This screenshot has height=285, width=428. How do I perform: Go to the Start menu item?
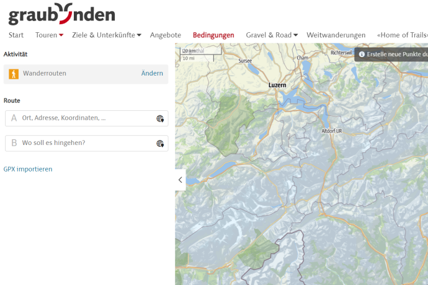click(x=16, y=35)
